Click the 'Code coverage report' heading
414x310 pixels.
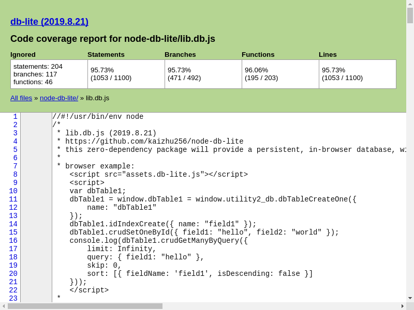[113, 39]
